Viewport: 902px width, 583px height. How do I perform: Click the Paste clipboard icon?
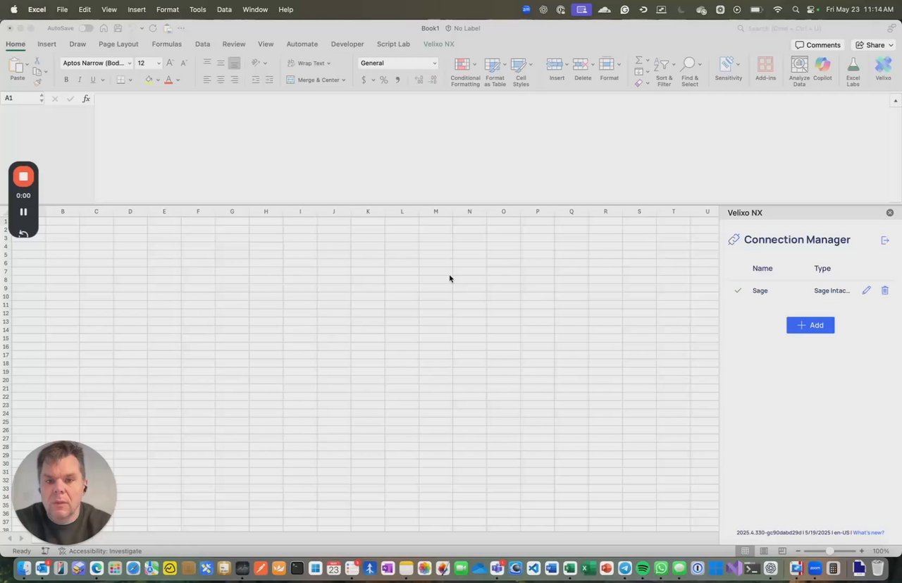point(17,66)
